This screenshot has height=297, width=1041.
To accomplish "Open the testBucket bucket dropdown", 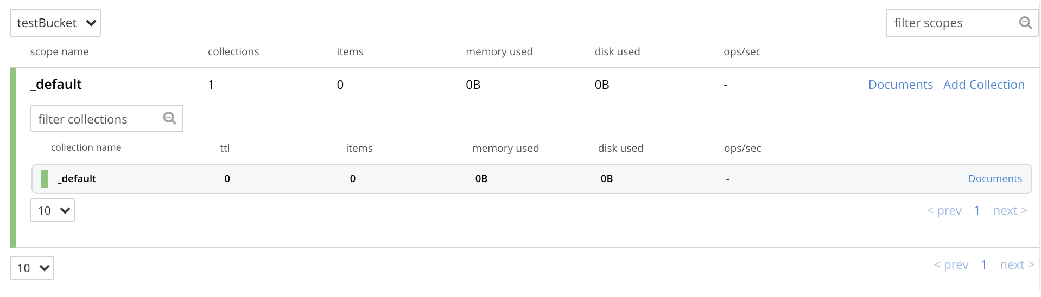I will (x=55, y=23).
